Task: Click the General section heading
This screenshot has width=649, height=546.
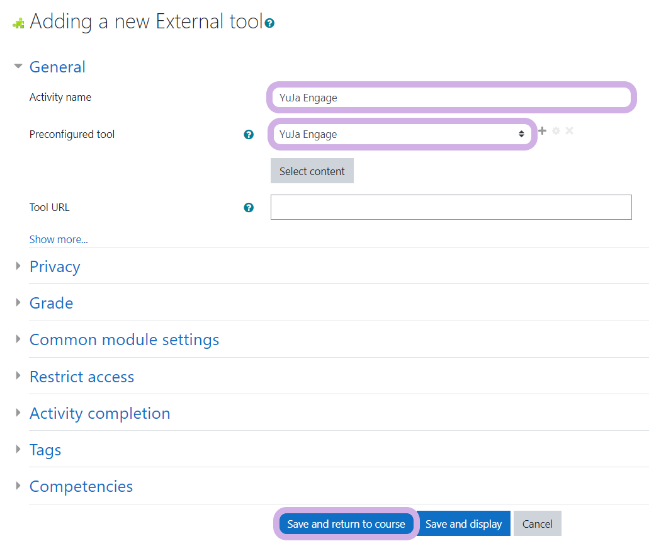Action: pos(57,67)
